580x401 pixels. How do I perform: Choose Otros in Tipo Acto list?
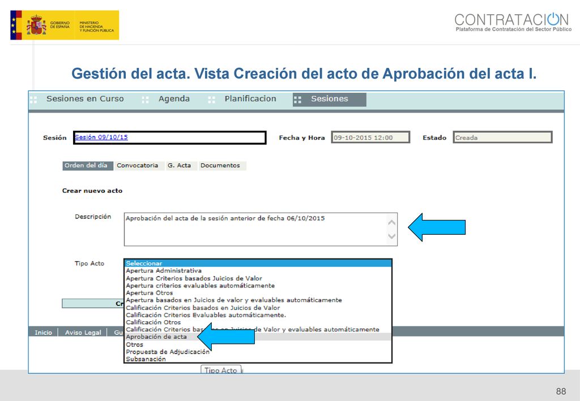coord(258,344)
